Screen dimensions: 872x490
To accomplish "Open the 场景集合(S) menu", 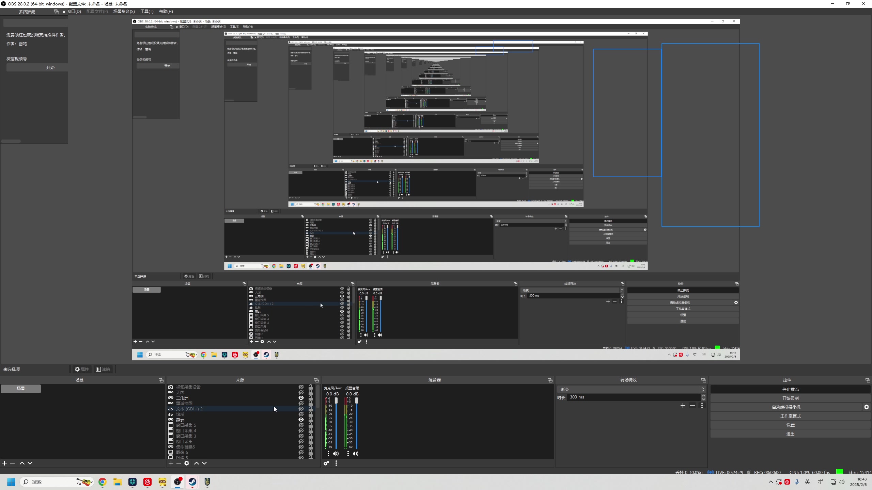I will [124, 12].
